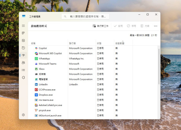Sort by the 發行者 publisher column header

(72, 43)
